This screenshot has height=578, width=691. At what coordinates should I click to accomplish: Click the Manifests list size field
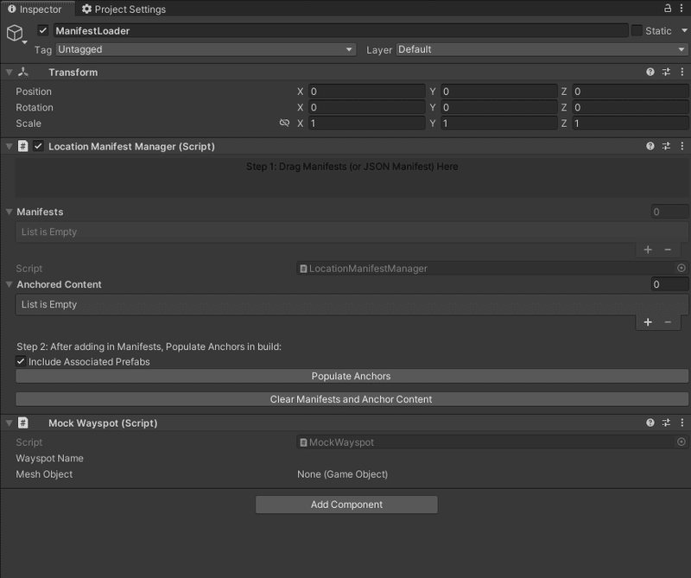[x=669, y=212]
